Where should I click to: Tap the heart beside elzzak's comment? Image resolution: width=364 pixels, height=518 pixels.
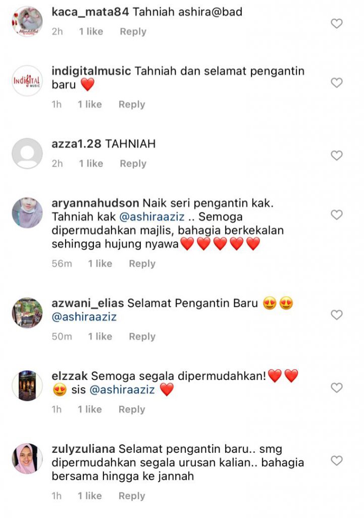[x=337, y=387]
